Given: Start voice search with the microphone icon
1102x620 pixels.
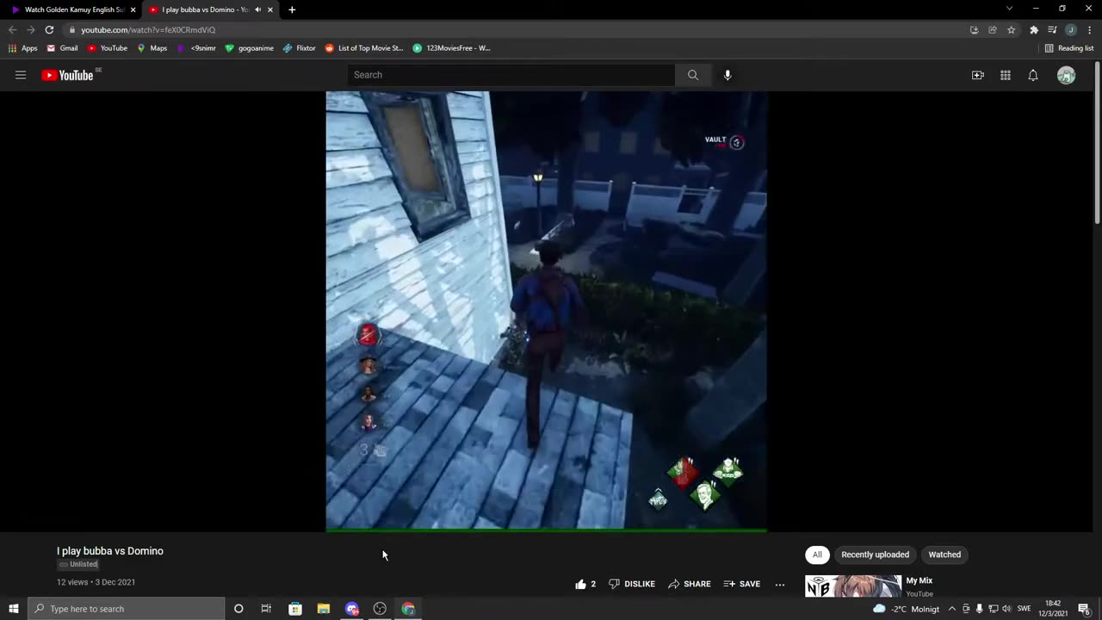Looking at the screenshot, I should click(727, 75).
